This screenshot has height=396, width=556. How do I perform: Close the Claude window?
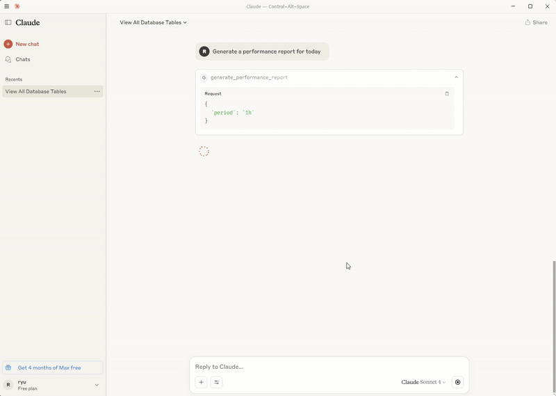point(547,6)
